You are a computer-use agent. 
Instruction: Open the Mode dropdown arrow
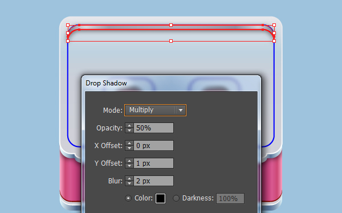tap(181, 110)
